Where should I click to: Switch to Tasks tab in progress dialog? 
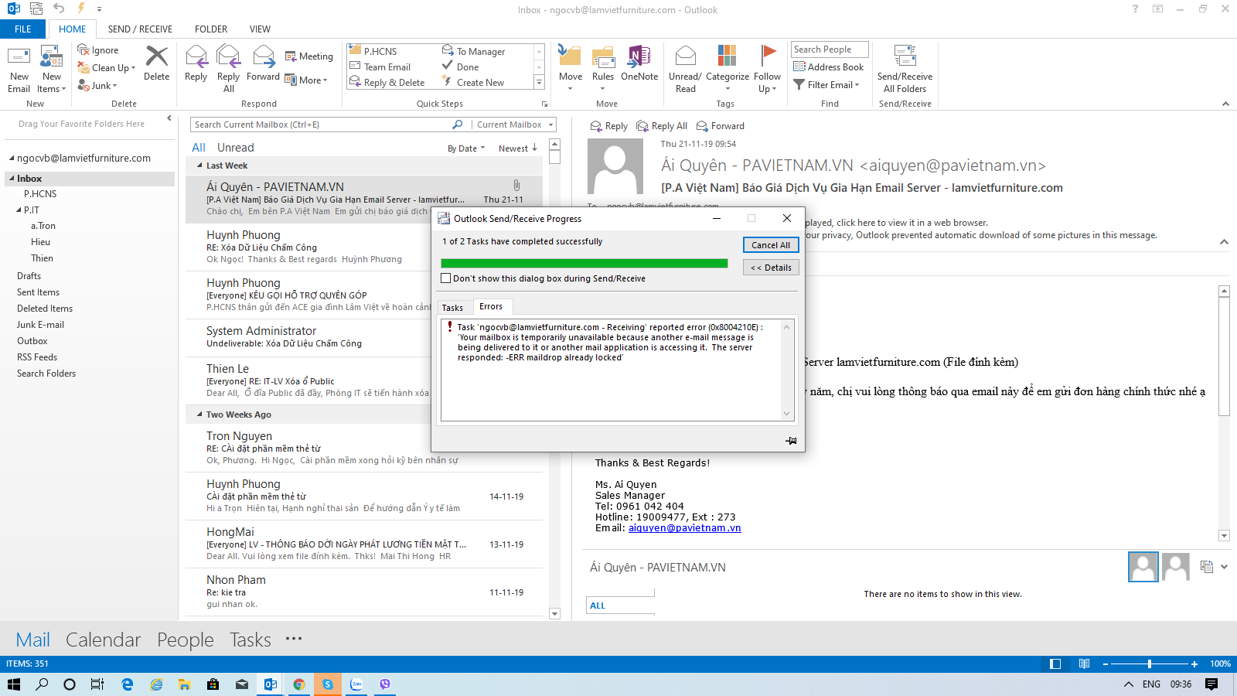(x=452, y=308)
